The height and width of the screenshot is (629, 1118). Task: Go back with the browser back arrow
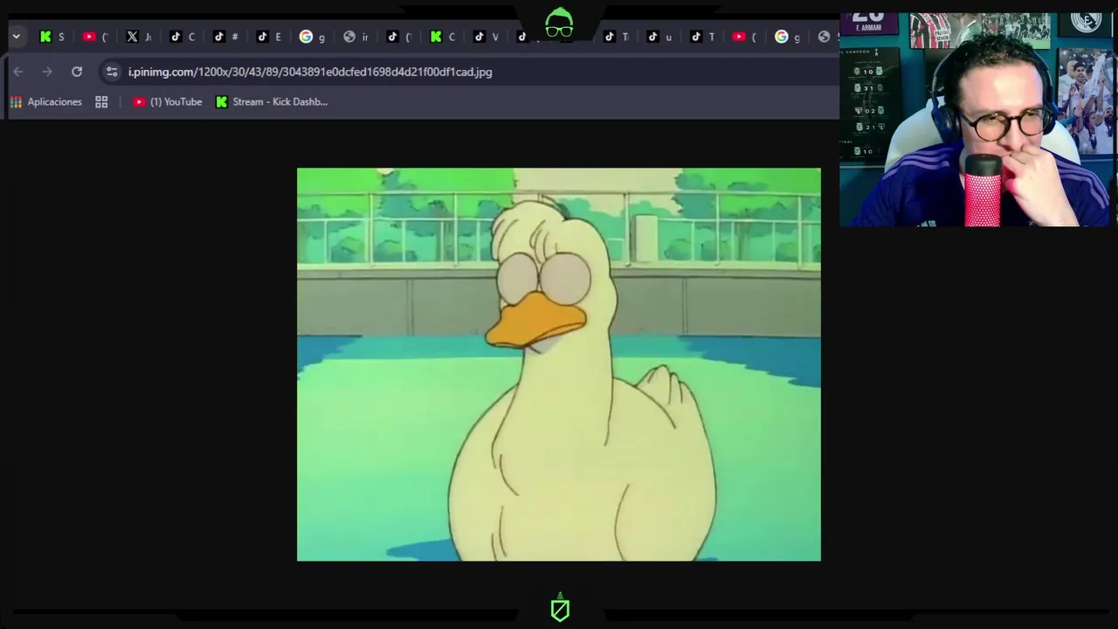click(x=18, y=72)
